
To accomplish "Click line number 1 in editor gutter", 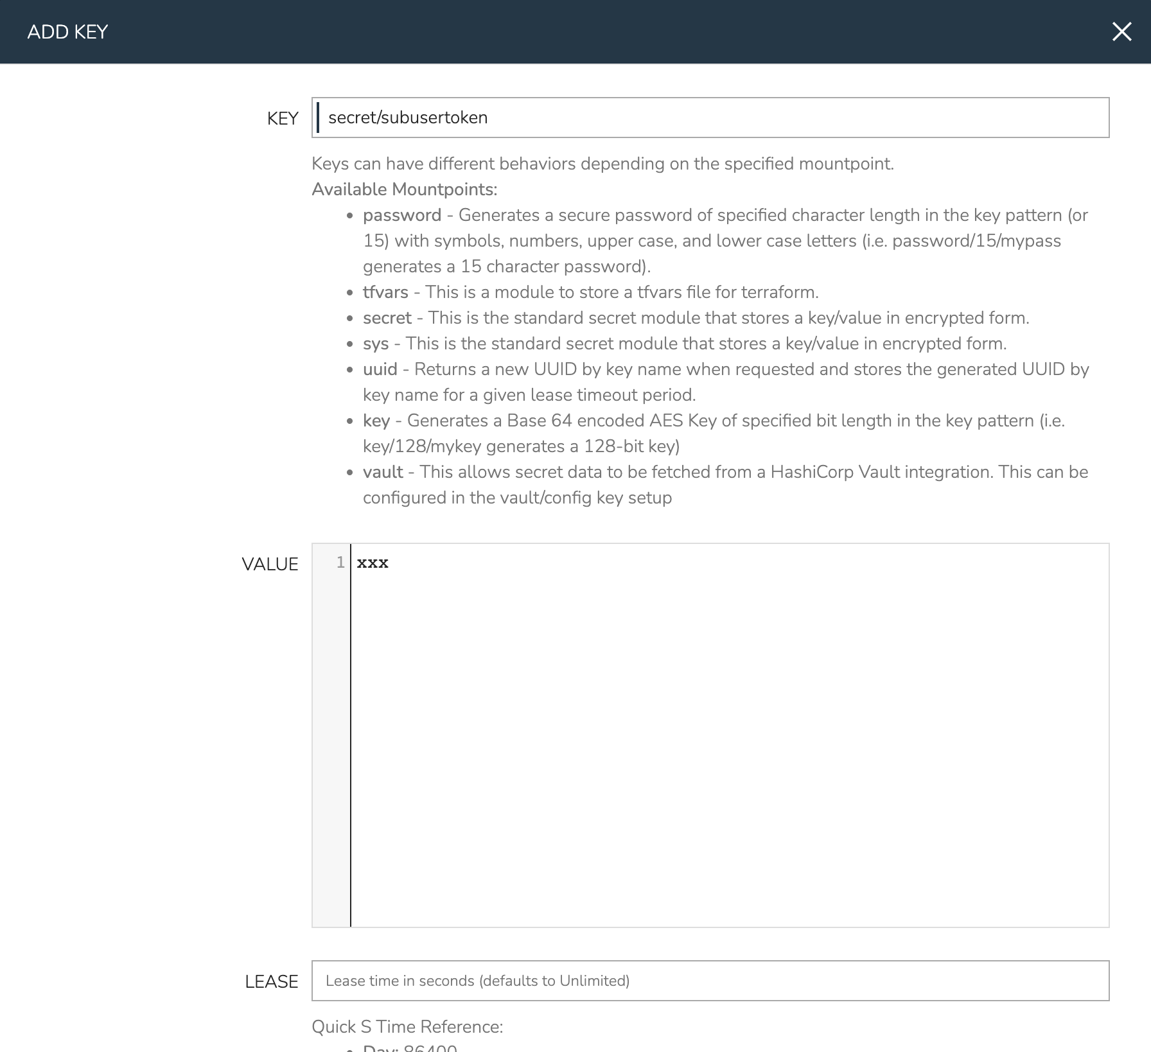I will tap(340, 563).
